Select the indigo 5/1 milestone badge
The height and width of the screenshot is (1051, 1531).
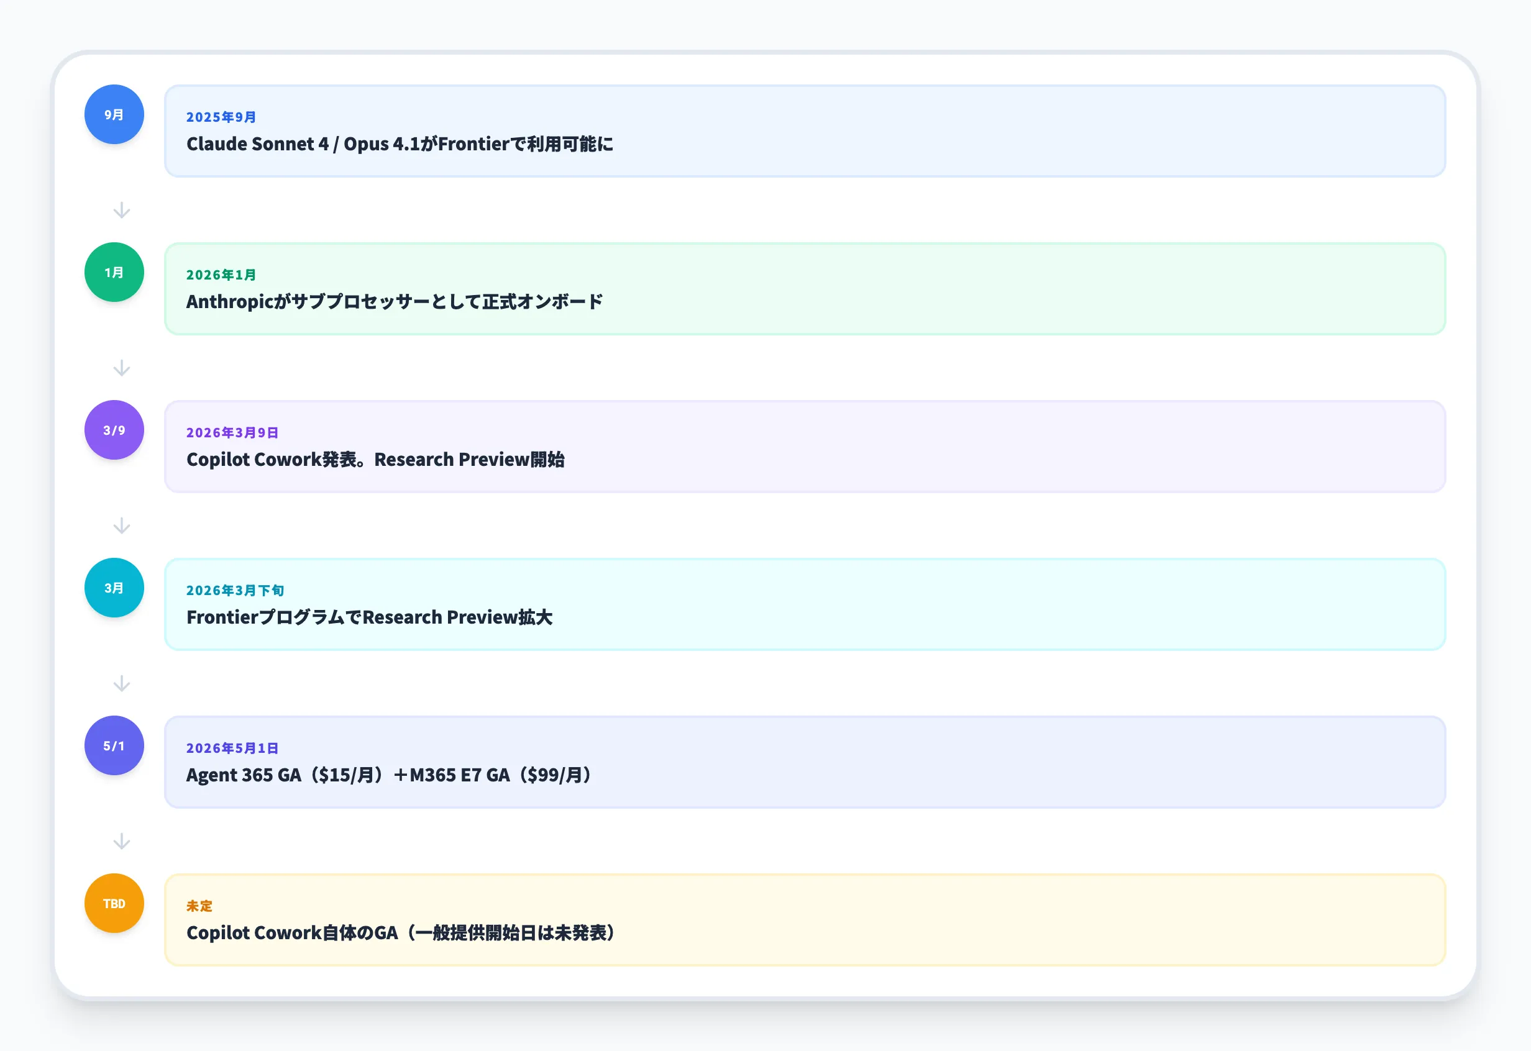(113, 745)
